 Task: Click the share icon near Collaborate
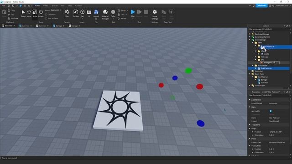[x=273, y=6]
